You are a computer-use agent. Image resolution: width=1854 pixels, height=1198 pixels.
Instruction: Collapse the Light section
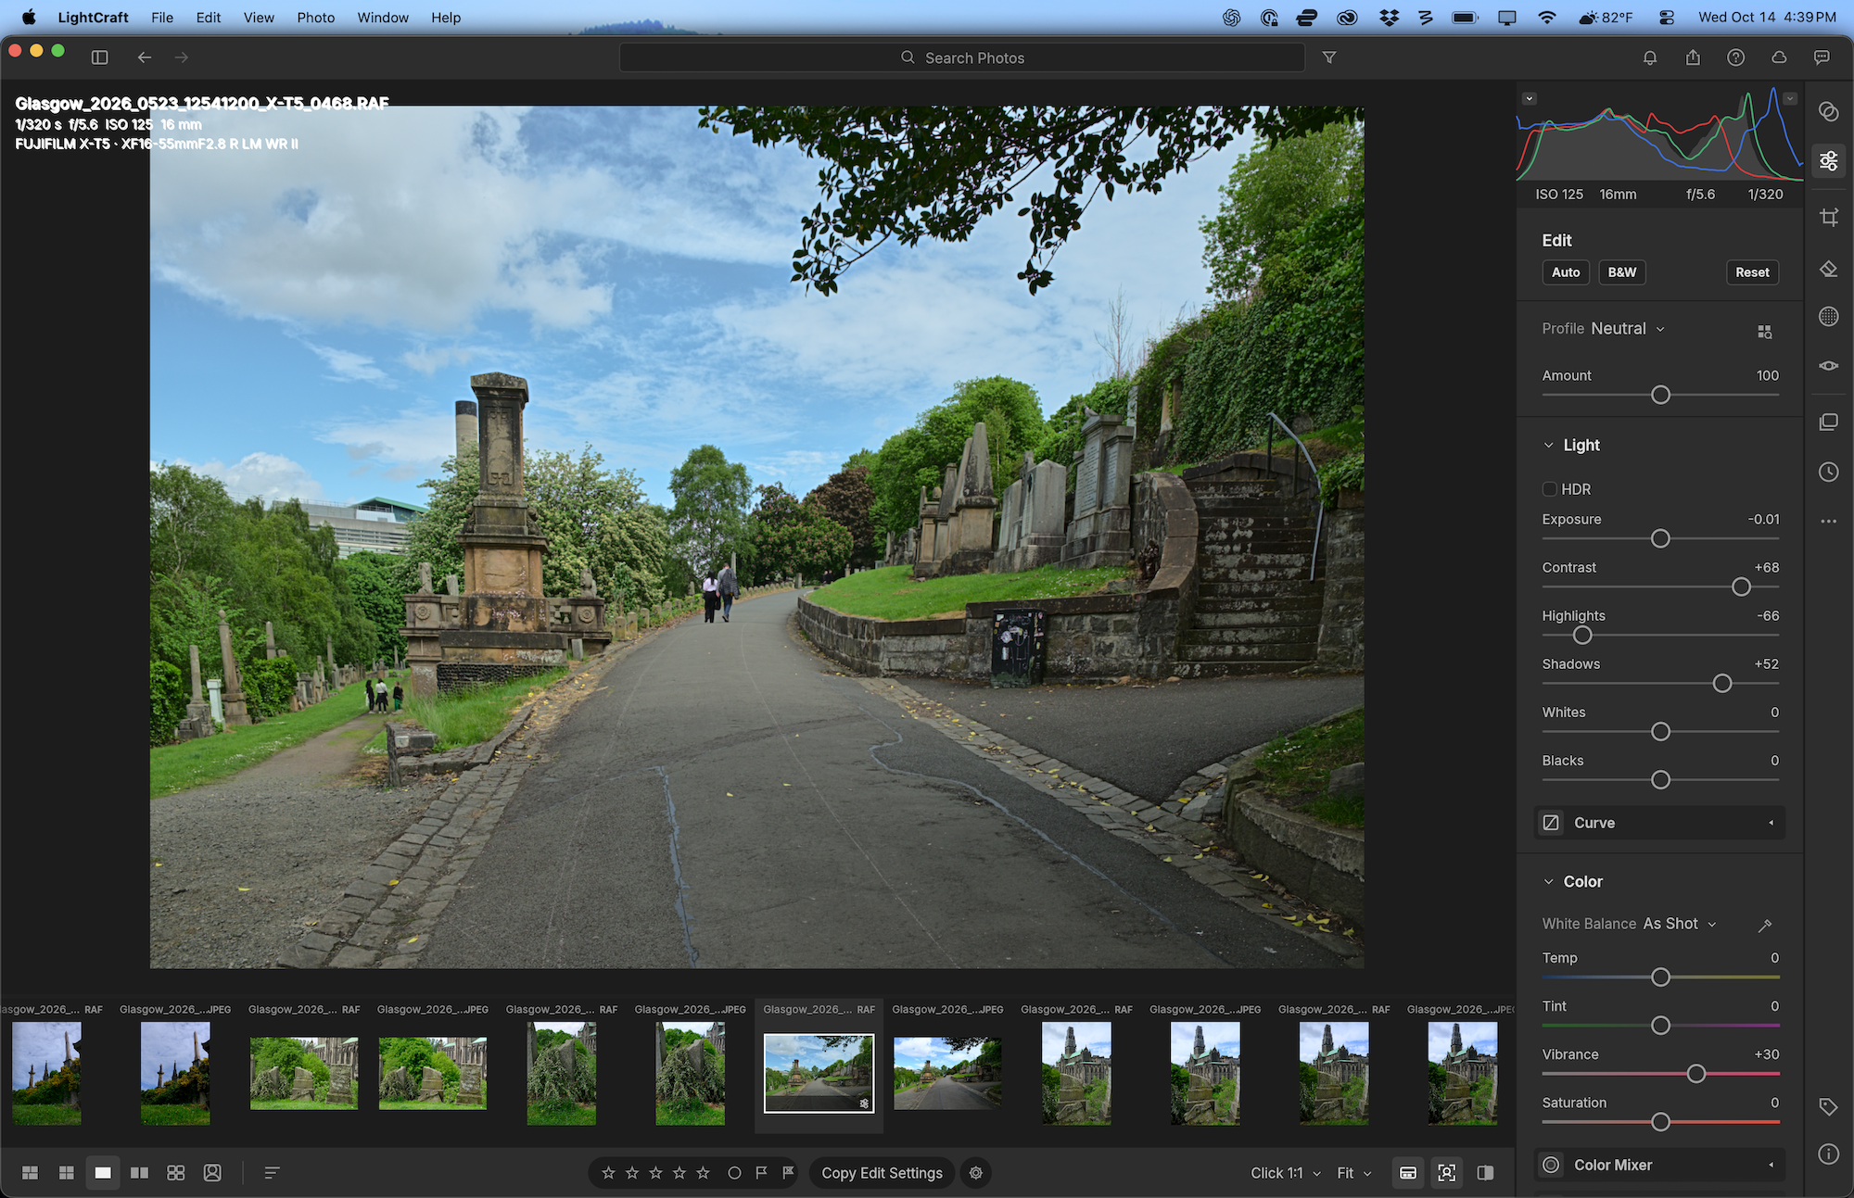tap(1548, 445)
